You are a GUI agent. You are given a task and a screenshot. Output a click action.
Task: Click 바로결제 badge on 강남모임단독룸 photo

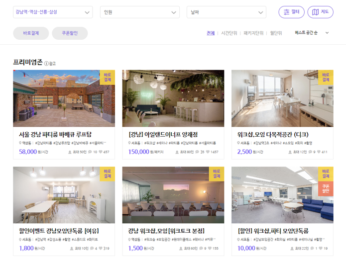click(x=107, y=174)
